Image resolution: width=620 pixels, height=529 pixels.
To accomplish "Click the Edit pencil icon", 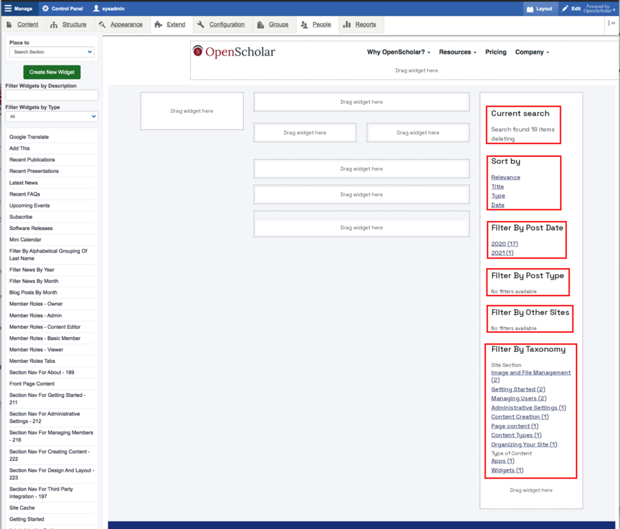I will (x=566, y=8).
